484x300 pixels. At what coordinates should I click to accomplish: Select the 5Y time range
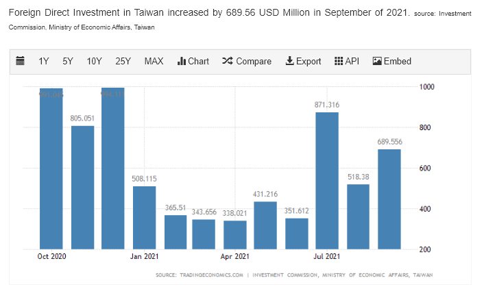(68, 61)
